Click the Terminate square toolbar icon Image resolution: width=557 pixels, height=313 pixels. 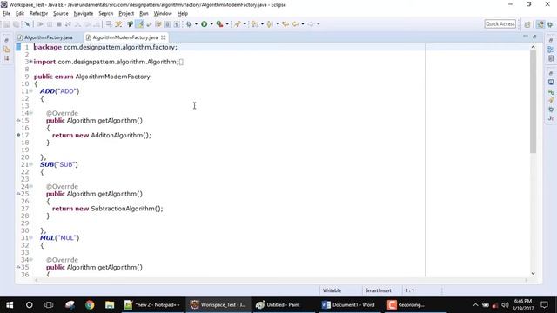point(59,24)
